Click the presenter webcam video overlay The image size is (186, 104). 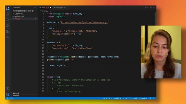161,52
